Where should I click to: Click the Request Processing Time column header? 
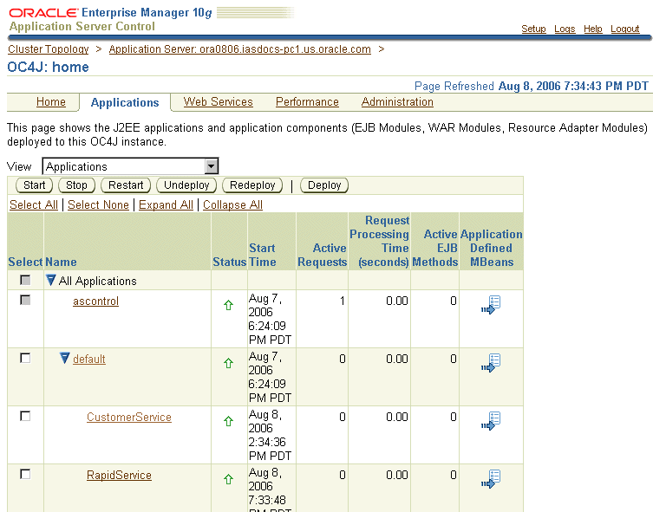(379, 241)
